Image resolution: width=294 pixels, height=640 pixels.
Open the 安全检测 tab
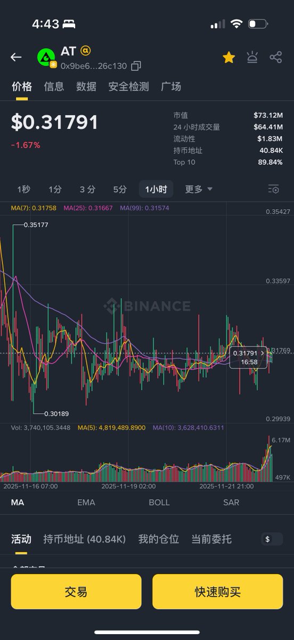[128, 86]
